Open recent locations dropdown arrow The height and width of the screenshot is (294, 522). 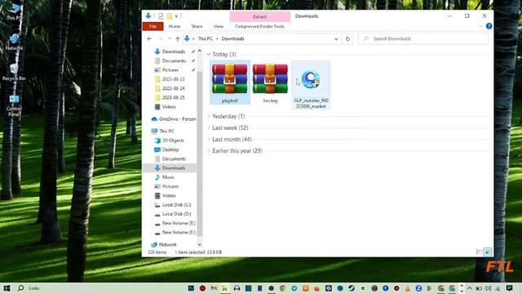170,38
